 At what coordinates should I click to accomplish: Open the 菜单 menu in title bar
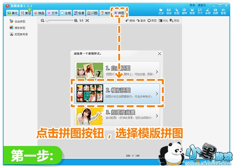(x=192, y=5)
